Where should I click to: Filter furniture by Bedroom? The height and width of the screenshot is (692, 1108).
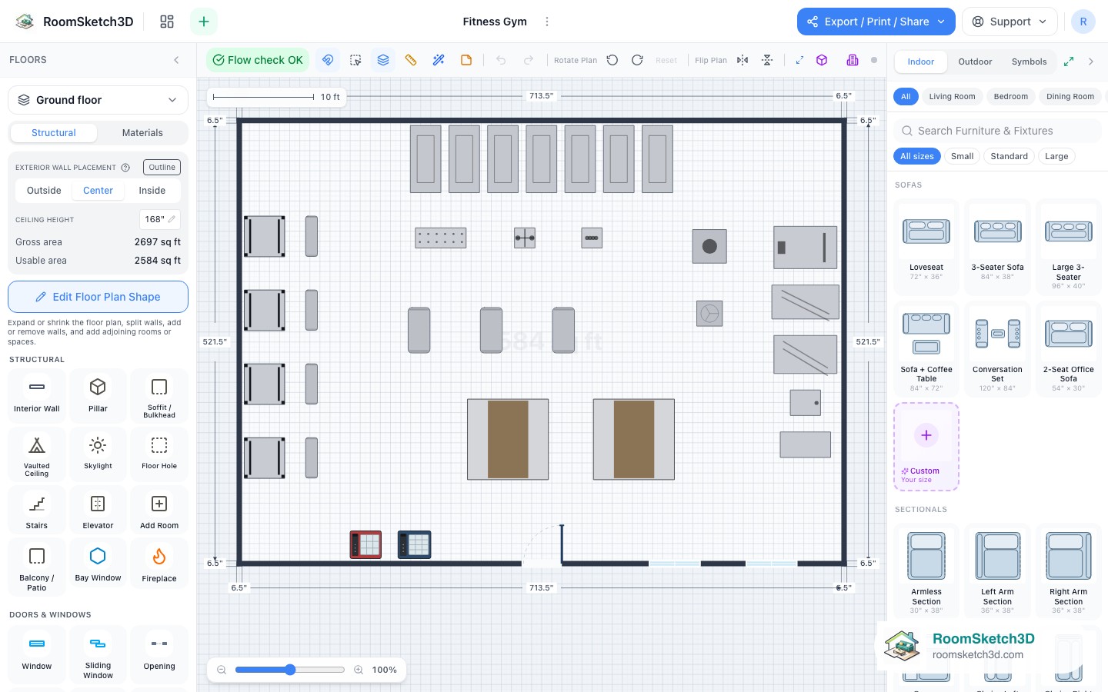(1010, 97)
